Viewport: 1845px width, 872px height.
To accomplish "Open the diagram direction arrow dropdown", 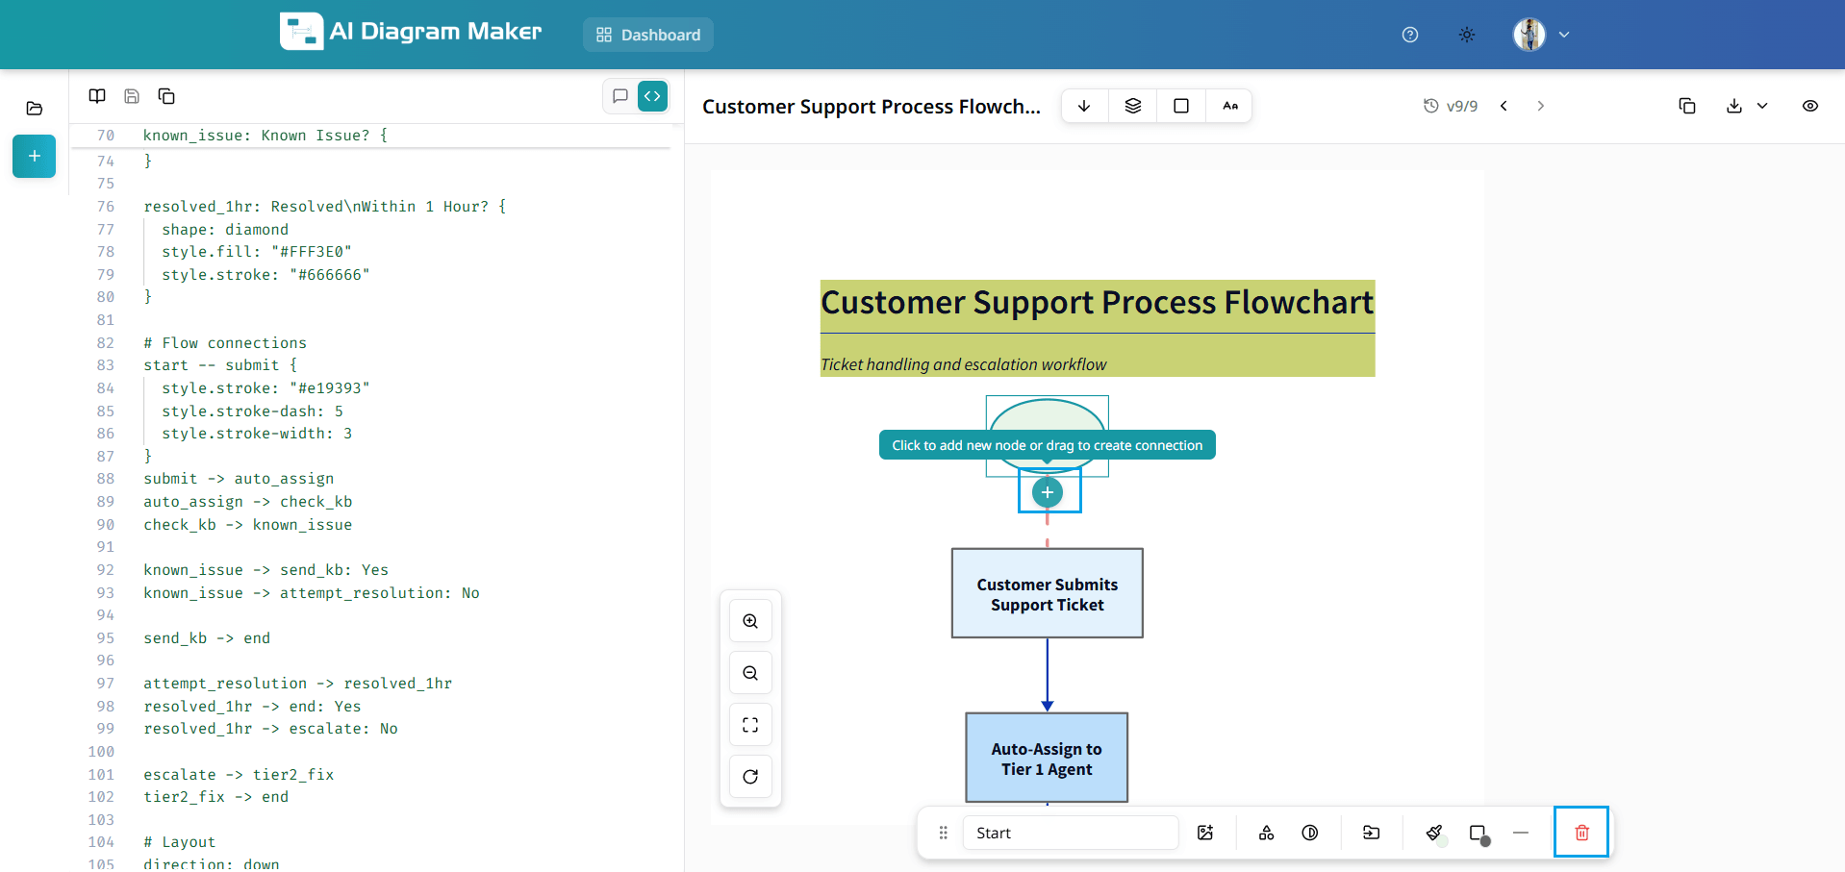I will click(1084, 106).
